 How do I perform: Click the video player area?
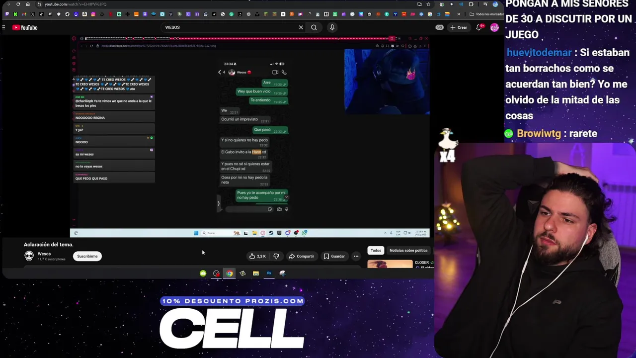click(249, 136)
